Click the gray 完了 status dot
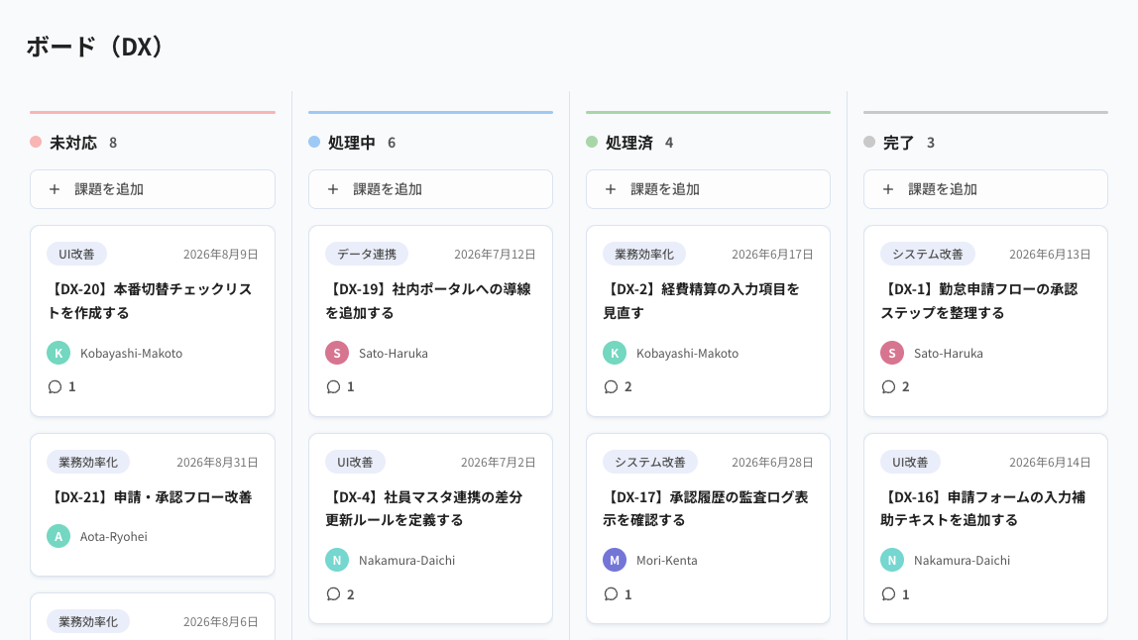Viewport: 1138px width, 640px height. click(x=869, y=142)
